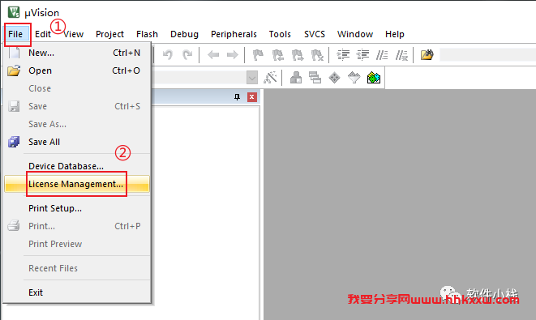Click the Navigate Backwards arrow icon

pos(213,54)
